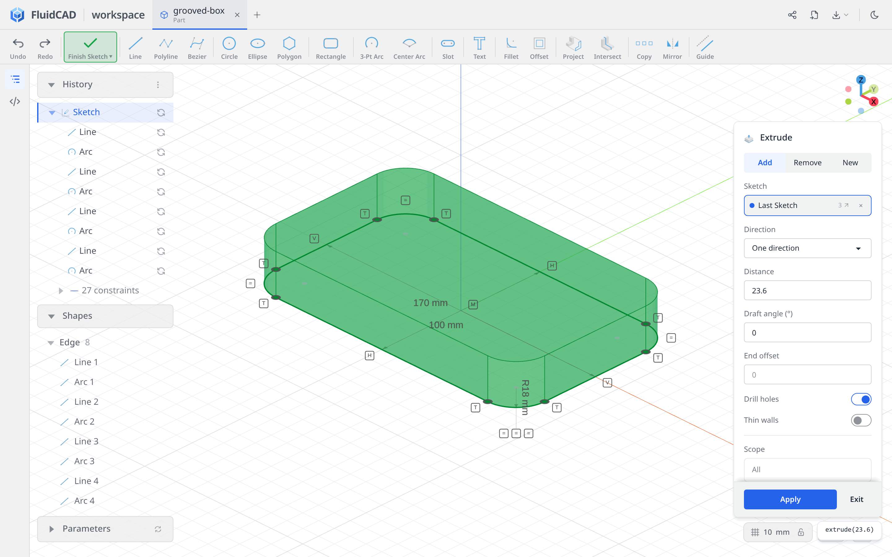Image resolution: width=892 pixels, height=557 pixels.
Task: Expand the 27 constraints node
Action: point(61,291)
